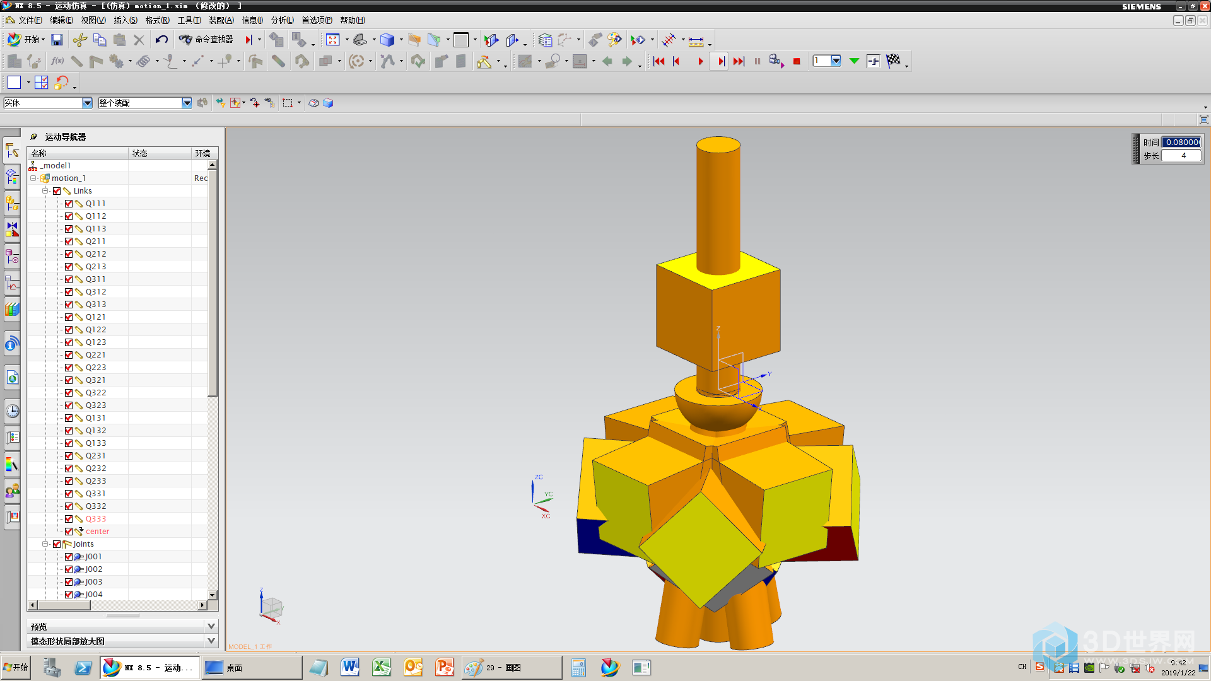Open the 视图 menu
Image resolution: width=1211 pixels, height=681 pixels.
pos(93,20)
